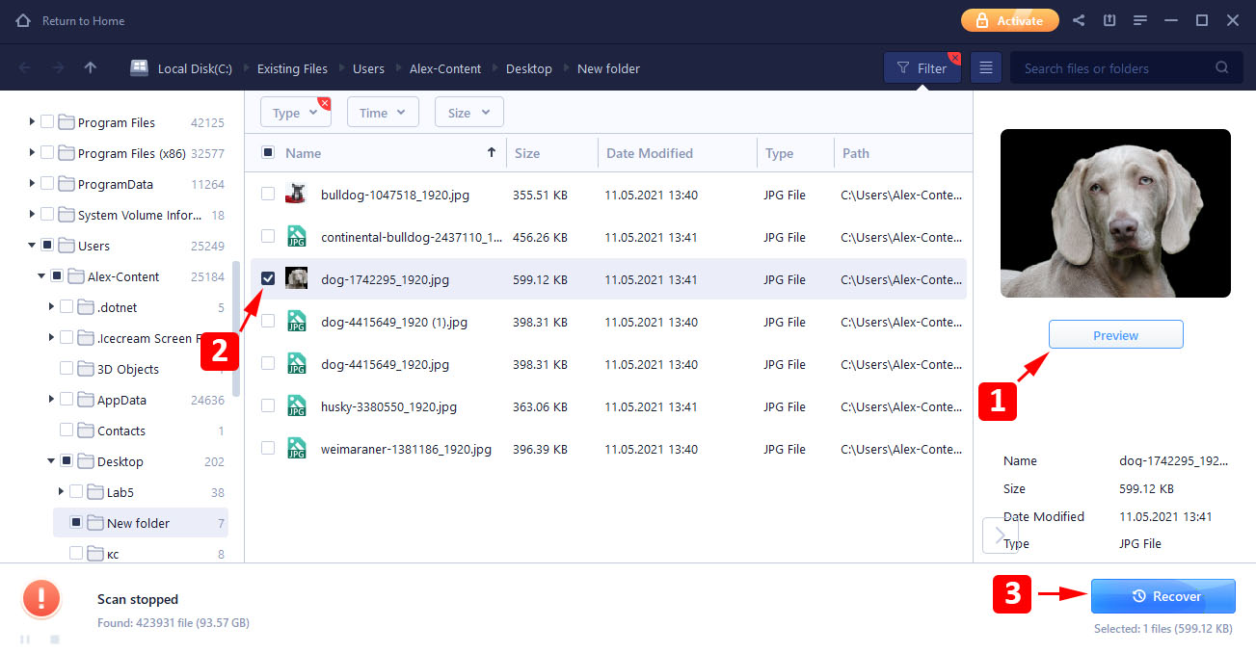Toggle the select-all checkbox beside Name
The width and height of the screenshot is (1256, 653).
point(268,153)
